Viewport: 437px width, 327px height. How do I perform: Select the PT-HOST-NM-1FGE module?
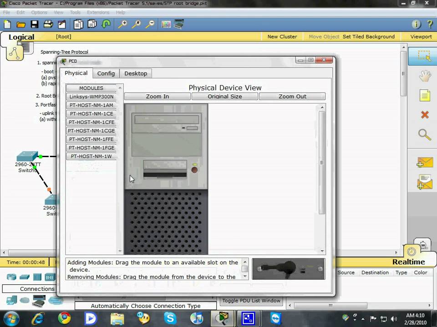tap(91, 148)
